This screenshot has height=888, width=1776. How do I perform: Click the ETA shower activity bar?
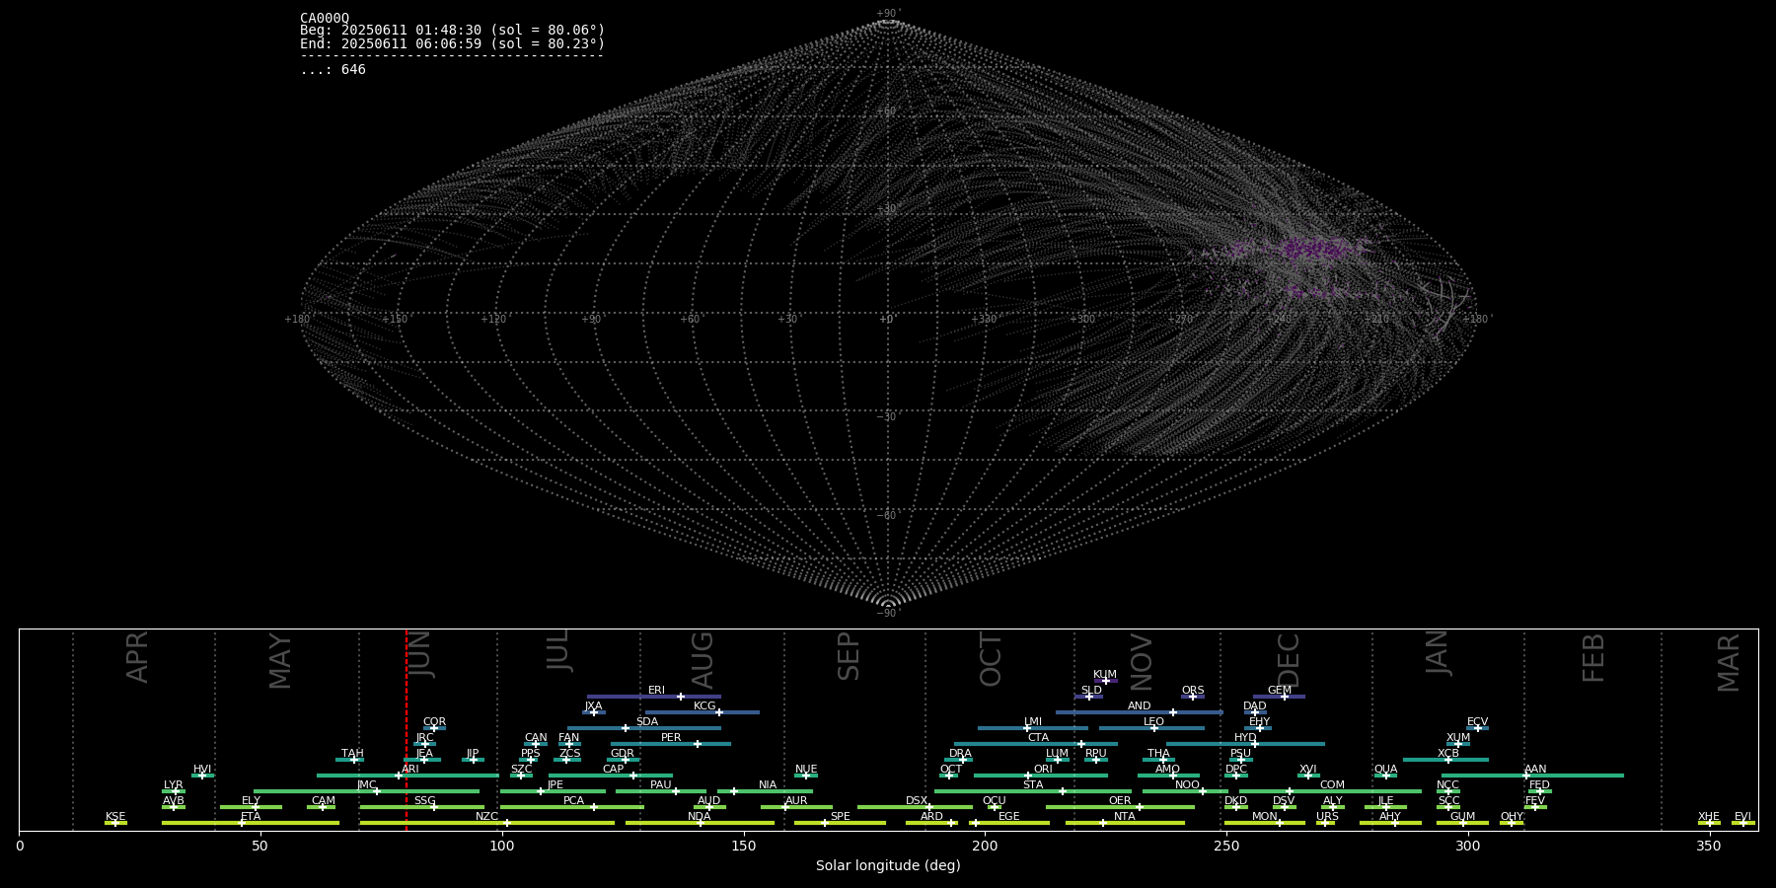coord(251,823)
